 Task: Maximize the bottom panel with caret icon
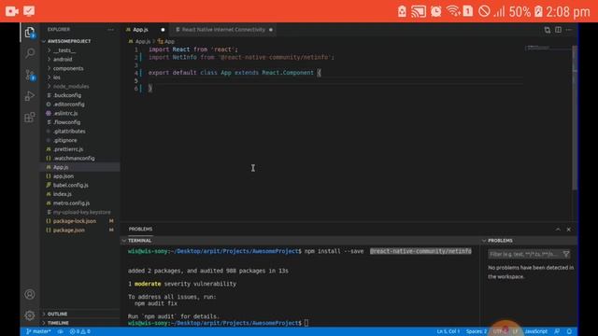(x=558, y=230)
